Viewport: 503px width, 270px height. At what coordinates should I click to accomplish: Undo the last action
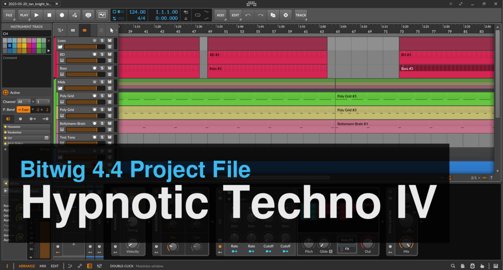pos(248,15)
